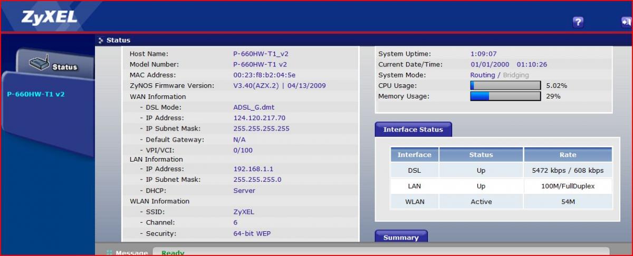The width and height of the screenshot is (633, 256).
Task: Click the Status title bar arrow icon
Action: (x=101, y=40)
